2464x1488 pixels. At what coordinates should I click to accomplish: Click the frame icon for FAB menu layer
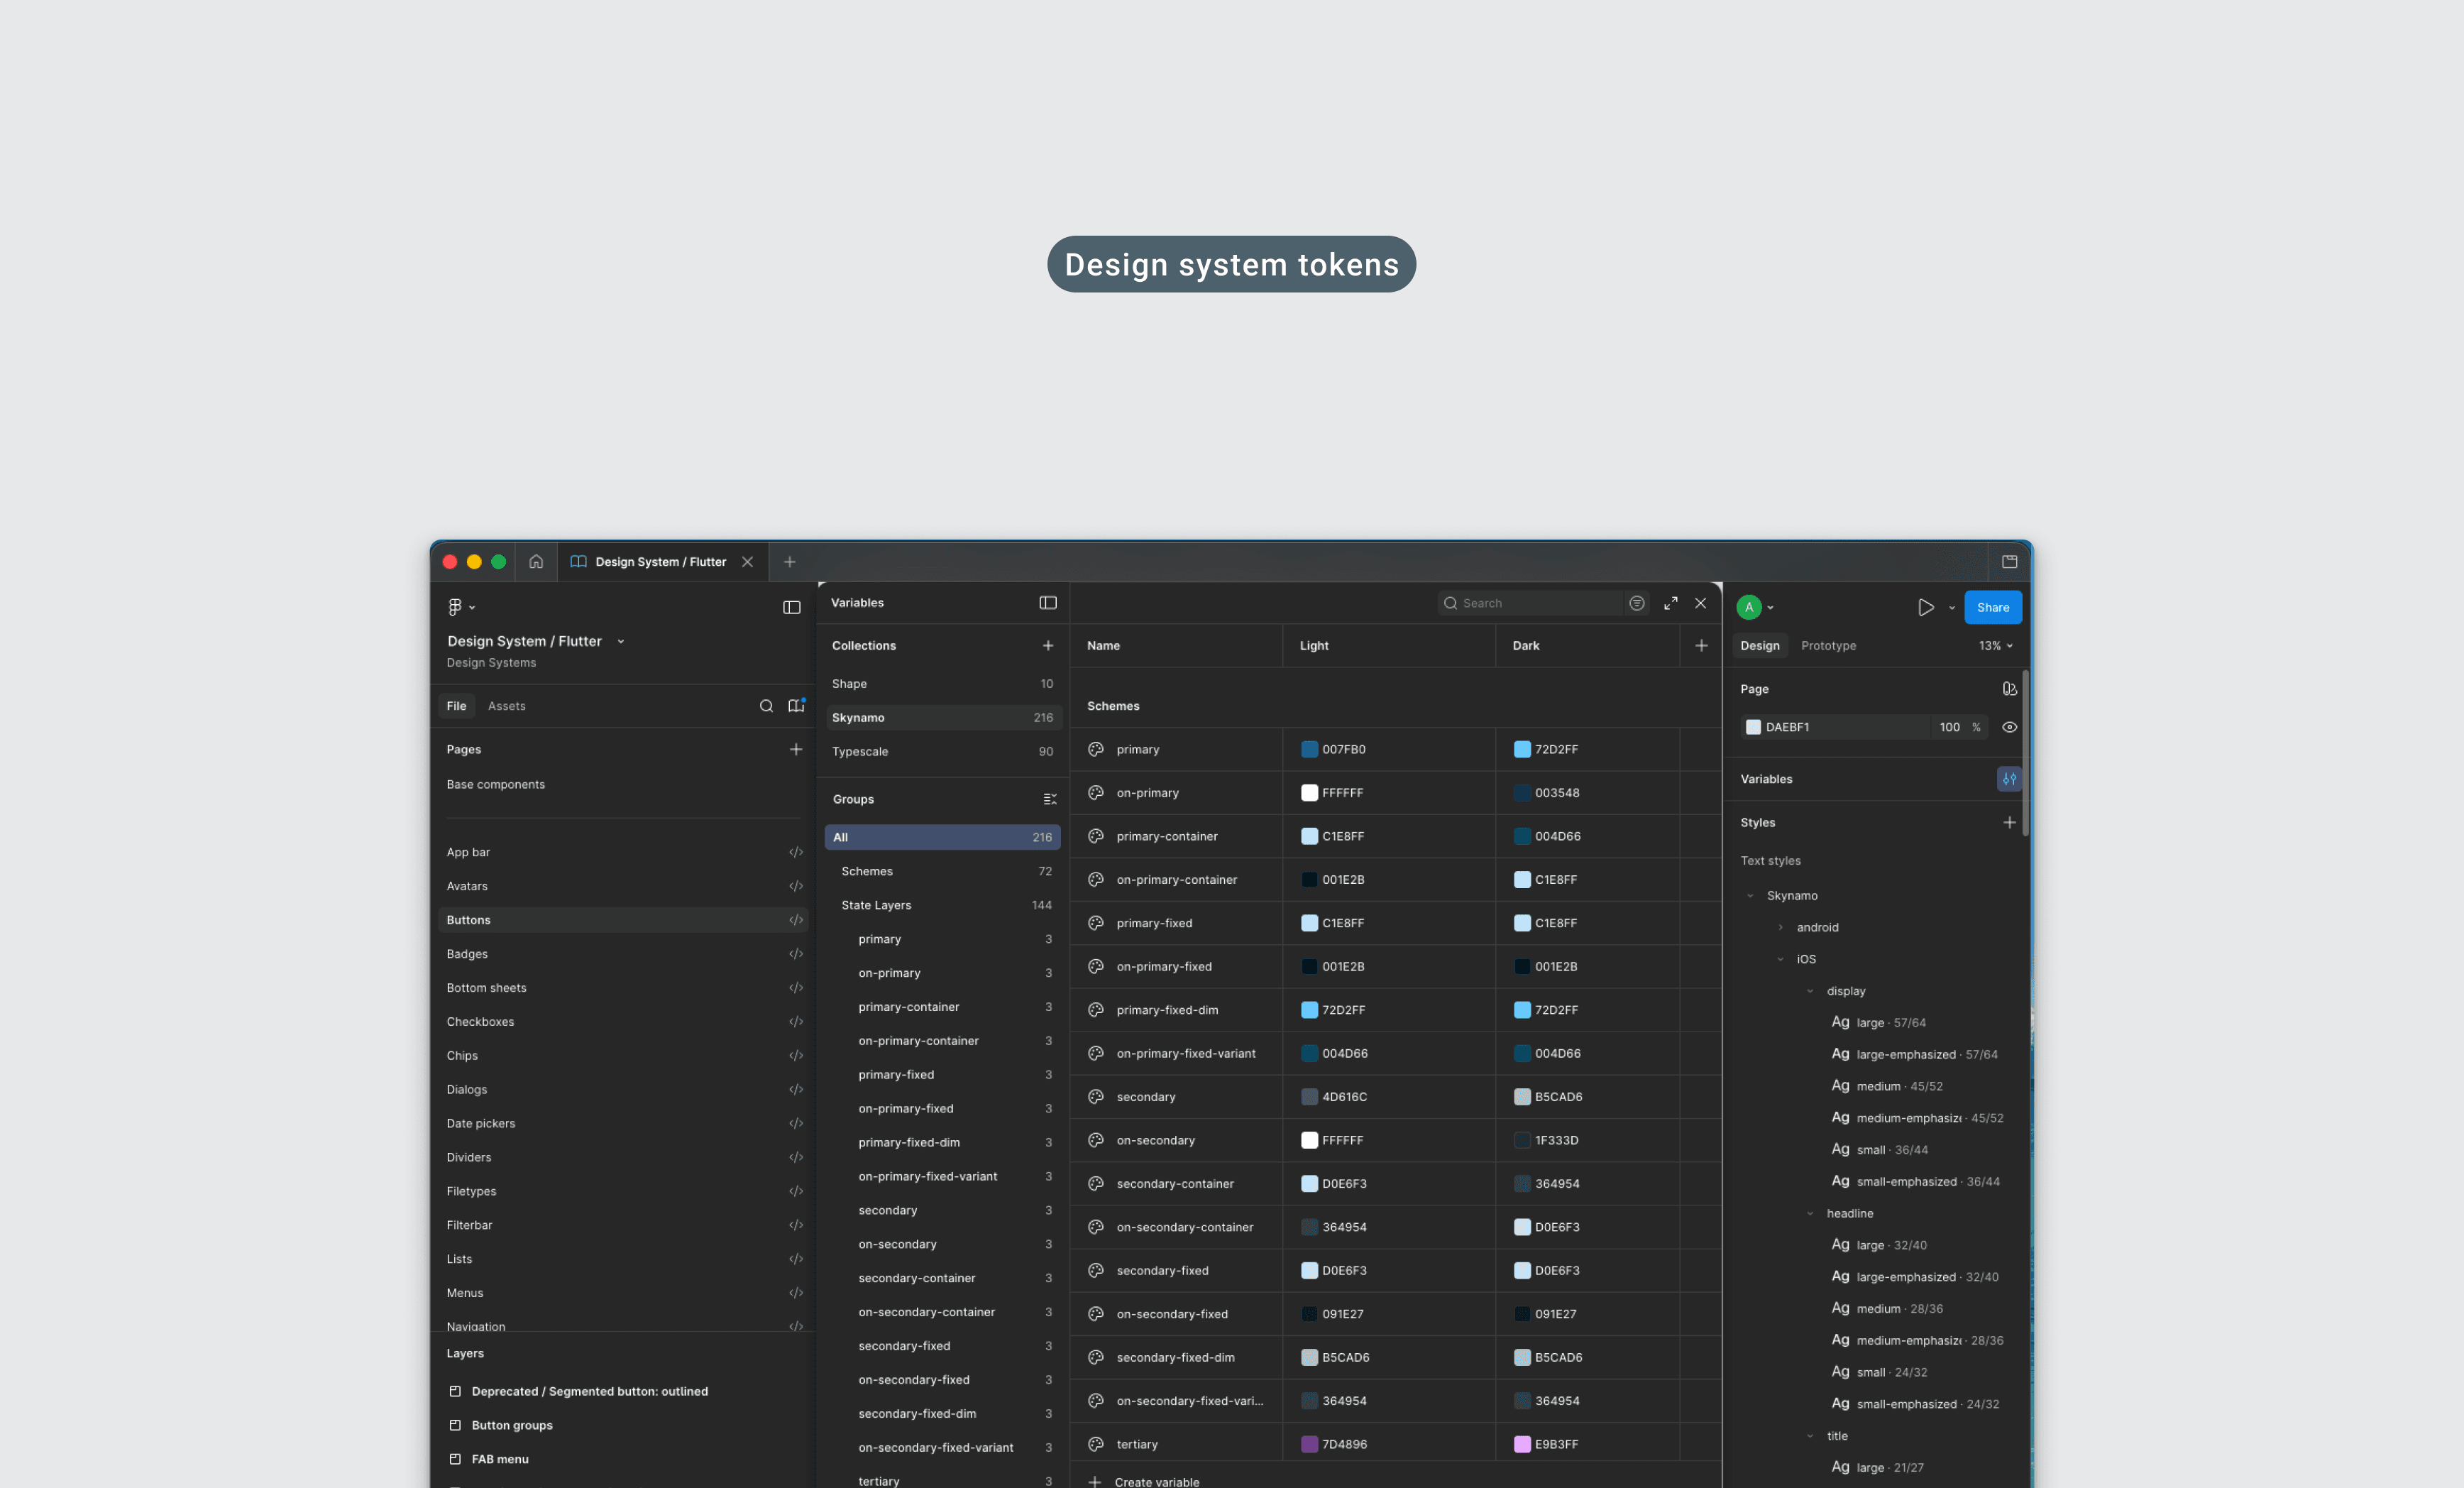(x=455, y=1459)
